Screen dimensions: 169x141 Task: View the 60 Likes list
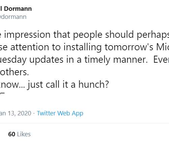click(x=19, y=134)
